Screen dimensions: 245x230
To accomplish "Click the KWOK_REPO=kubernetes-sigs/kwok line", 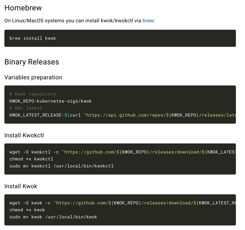I will (x=50, y=101).
